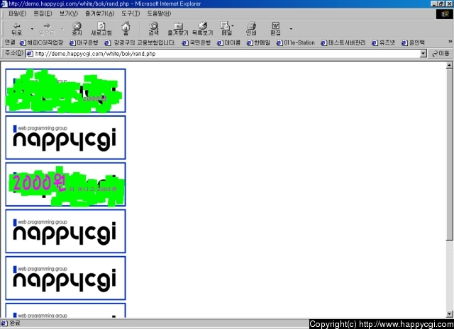Click the Back (뒤로) toolbar button

pyautogui.click(x=17, y=29)
